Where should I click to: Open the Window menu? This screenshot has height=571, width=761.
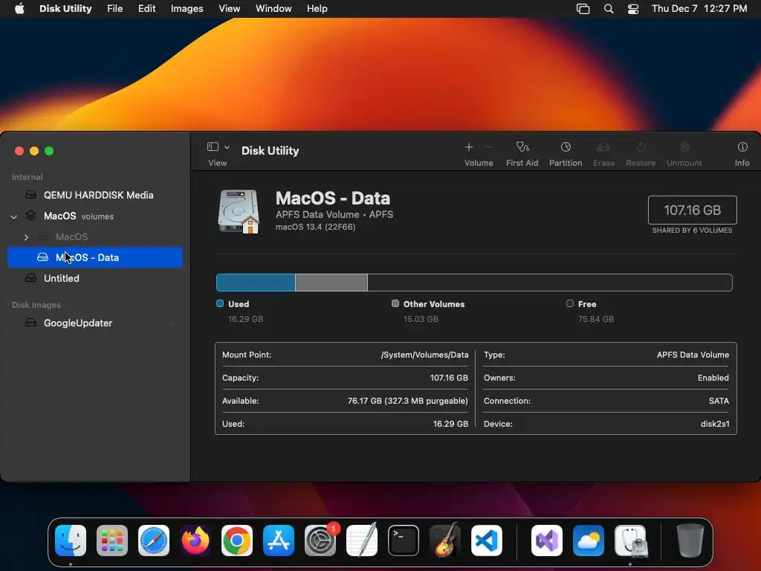[x=273, y=9]
